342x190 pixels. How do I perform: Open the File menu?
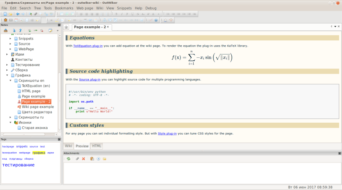[x=4, y=8]
